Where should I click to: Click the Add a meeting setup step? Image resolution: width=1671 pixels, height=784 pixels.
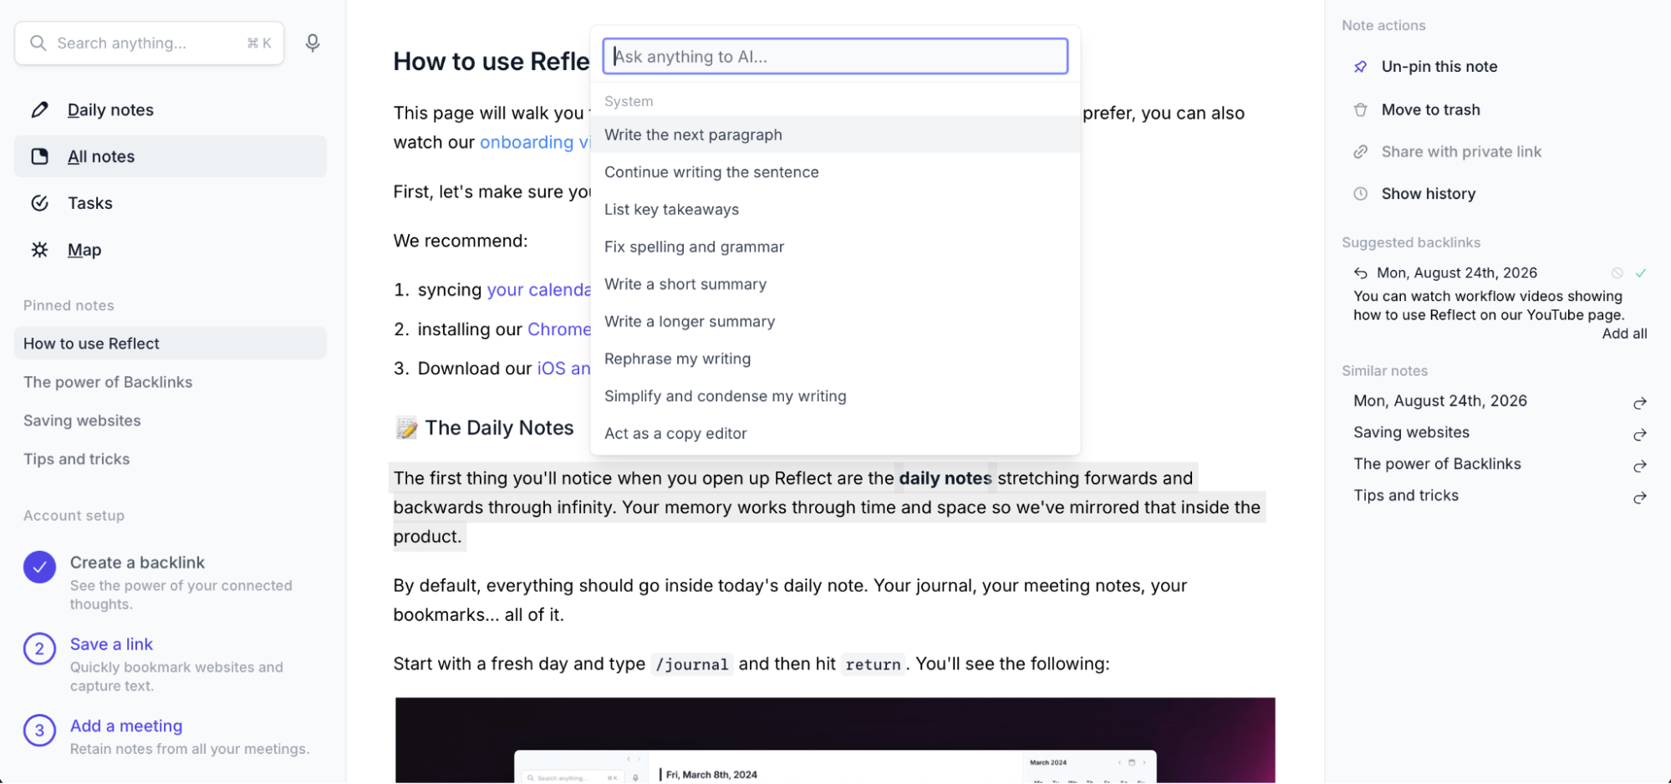pos(126,726)
